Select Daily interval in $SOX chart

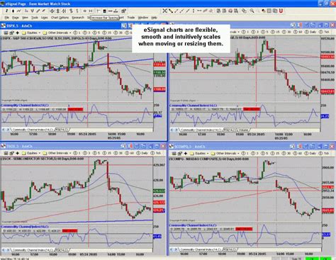click(142, 153)
